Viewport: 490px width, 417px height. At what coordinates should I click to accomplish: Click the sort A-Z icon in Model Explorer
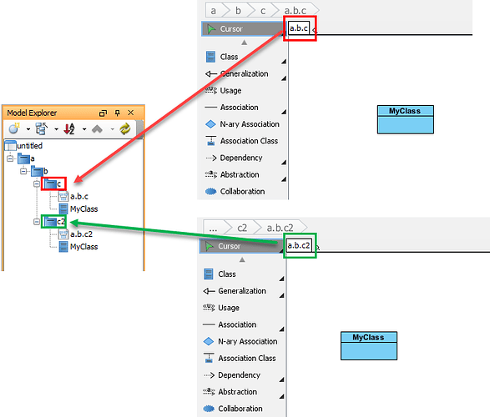coord(69,128)
